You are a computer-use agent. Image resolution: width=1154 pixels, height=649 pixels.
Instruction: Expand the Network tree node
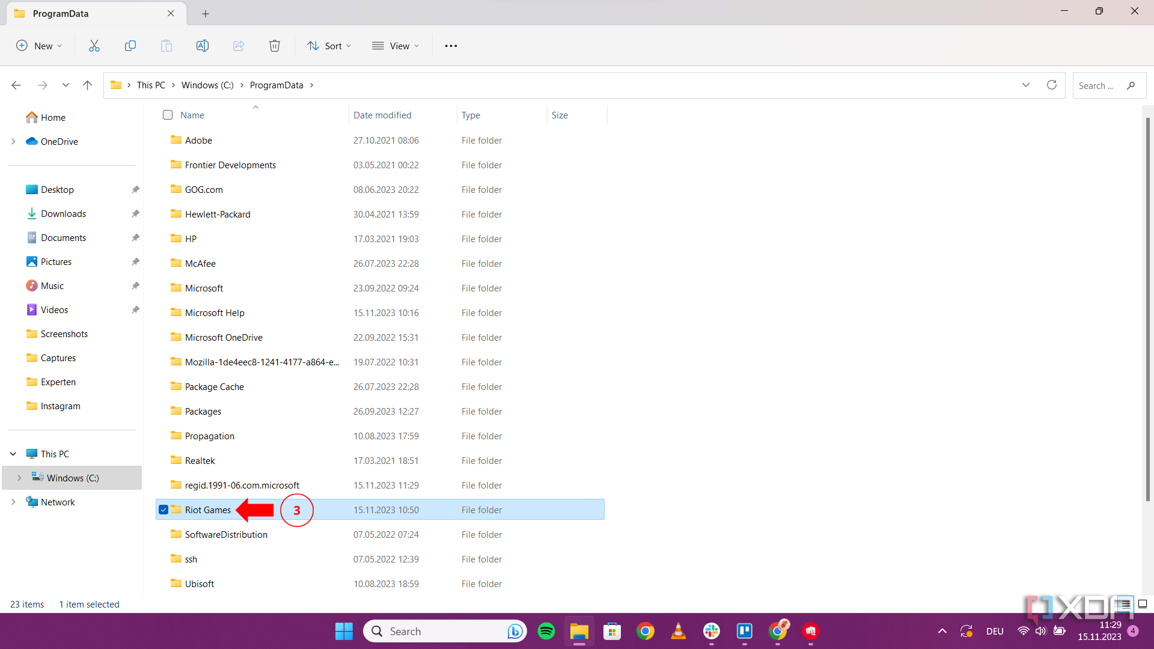coord(13,502)
